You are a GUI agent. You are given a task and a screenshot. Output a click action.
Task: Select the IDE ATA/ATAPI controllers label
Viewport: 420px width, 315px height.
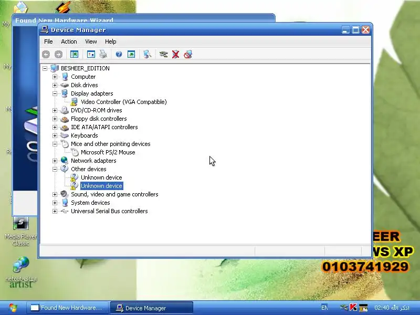tap(104, 127)
